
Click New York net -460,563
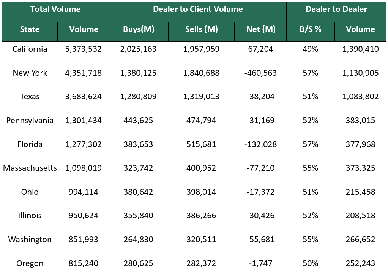260,73
